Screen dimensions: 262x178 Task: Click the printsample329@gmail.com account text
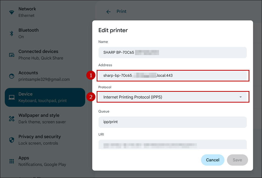44,79
